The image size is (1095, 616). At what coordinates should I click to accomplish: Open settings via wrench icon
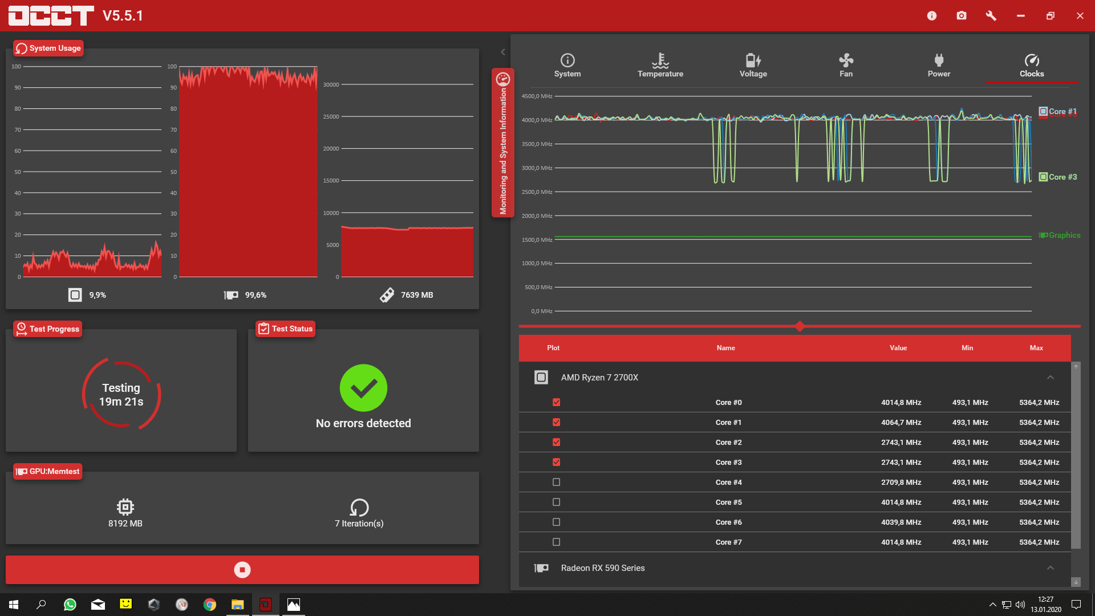(x=991, y=16)
